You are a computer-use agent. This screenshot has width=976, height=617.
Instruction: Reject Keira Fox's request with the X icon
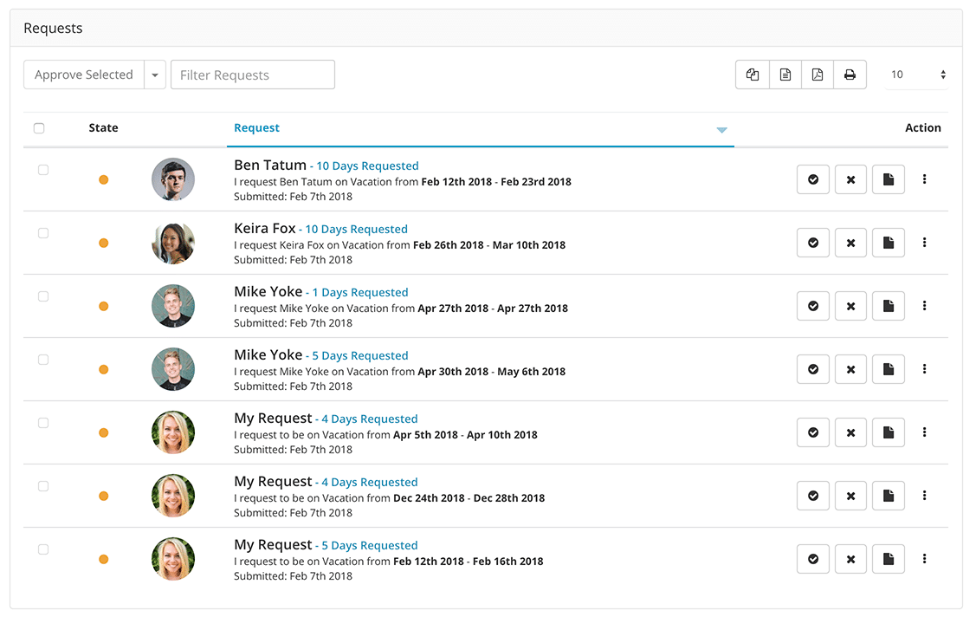click(x=850, y=243)
